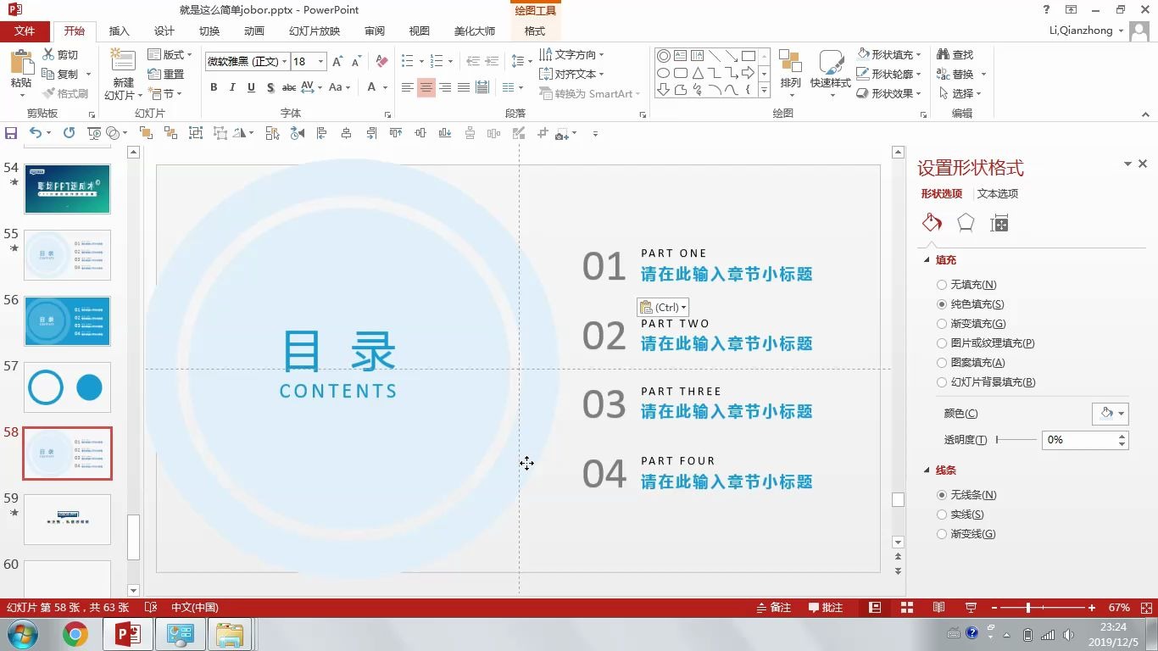
Task: Open the Effects pentagon icon in the format pane
Action: [966, 223]
